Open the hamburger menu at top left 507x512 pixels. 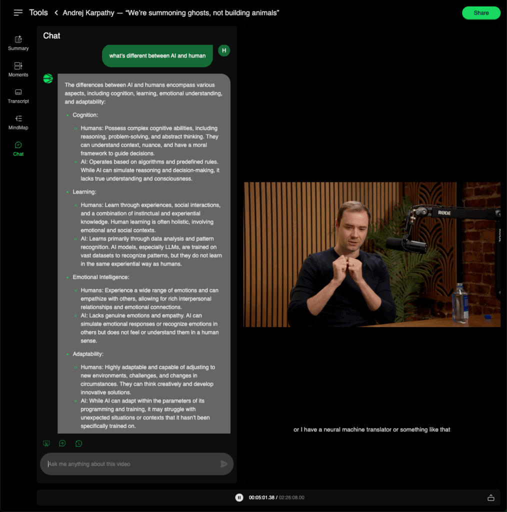point(18,12)
